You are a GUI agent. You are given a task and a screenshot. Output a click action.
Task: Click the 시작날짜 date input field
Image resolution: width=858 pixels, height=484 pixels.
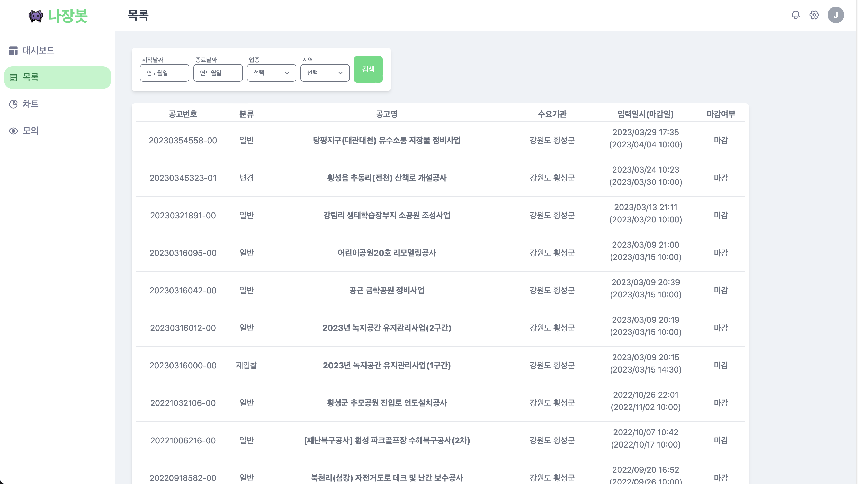click(164, 73)
